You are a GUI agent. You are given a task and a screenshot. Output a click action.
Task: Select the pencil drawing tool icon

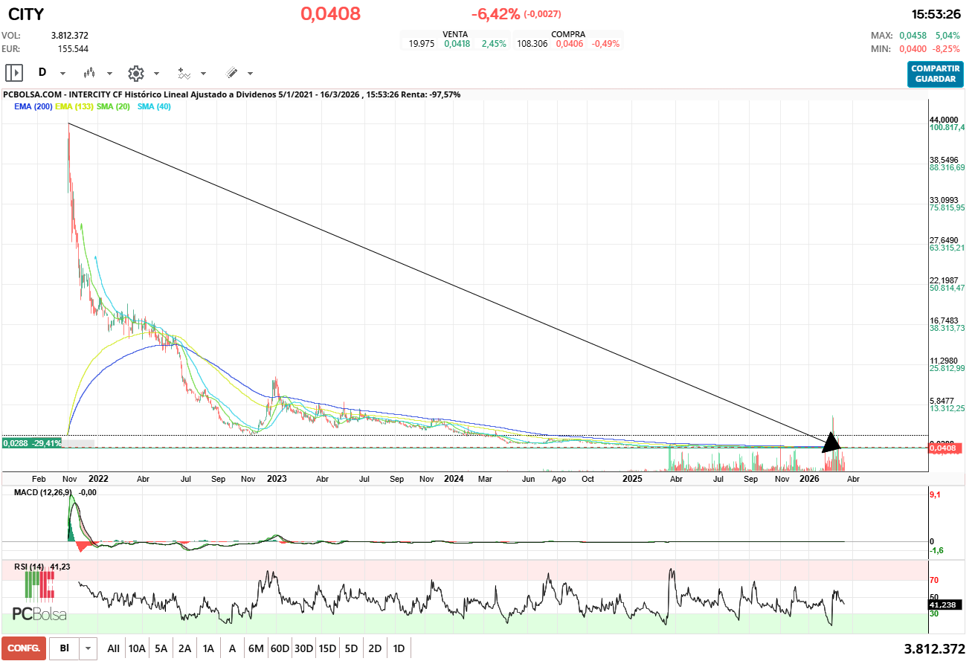[x=231, y=73]
